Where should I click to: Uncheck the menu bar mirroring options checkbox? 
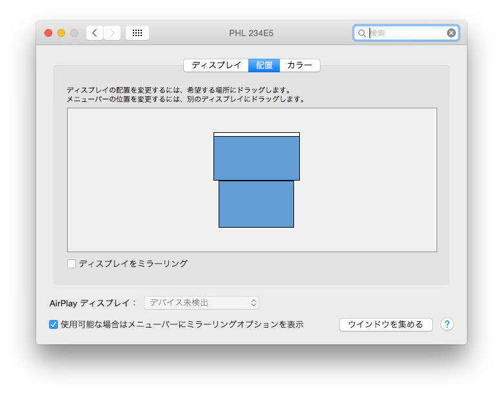54,324
